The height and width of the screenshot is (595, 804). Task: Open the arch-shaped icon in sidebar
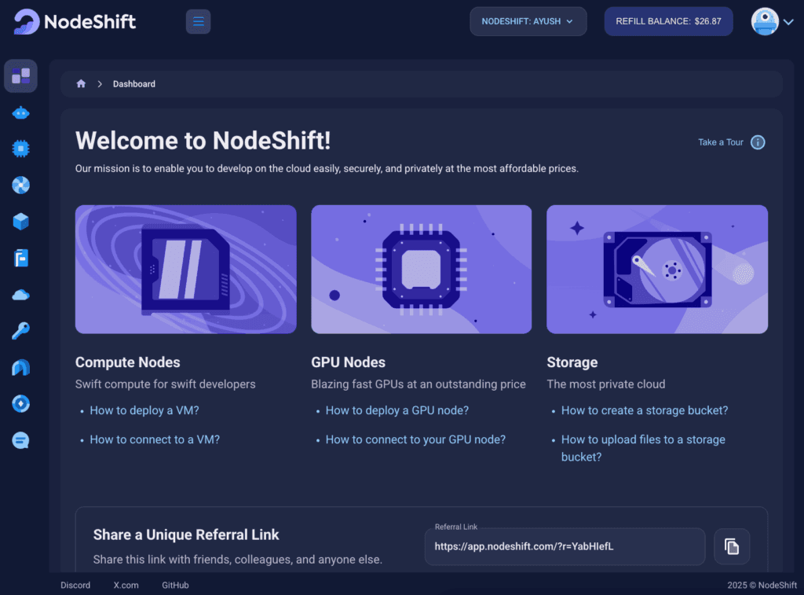pos(20,368)
